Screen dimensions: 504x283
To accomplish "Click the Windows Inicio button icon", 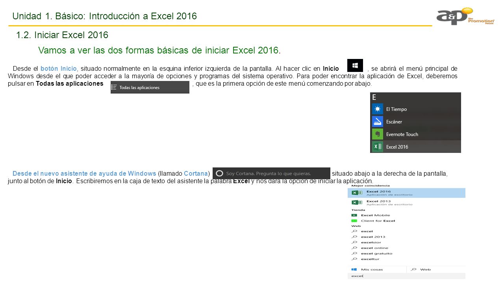I will pos(355,65).
